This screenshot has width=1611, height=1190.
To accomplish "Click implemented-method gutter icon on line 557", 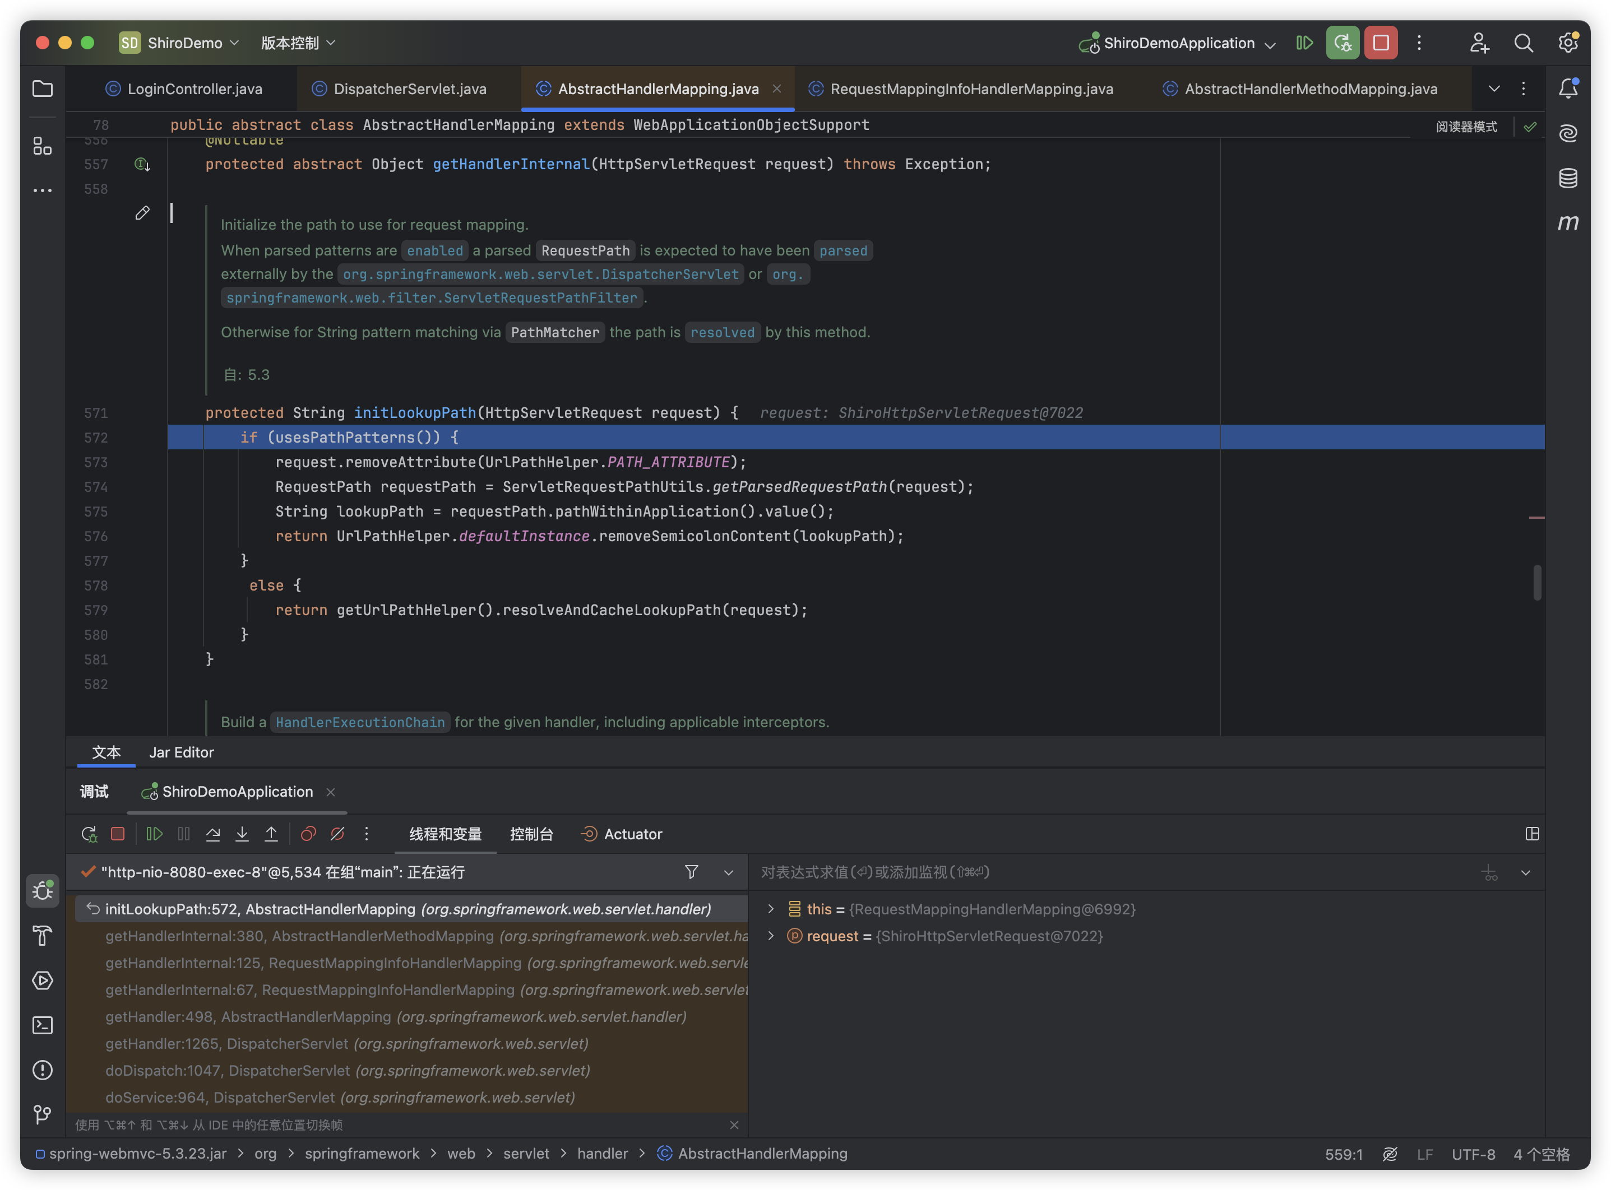I will point(142,164).
